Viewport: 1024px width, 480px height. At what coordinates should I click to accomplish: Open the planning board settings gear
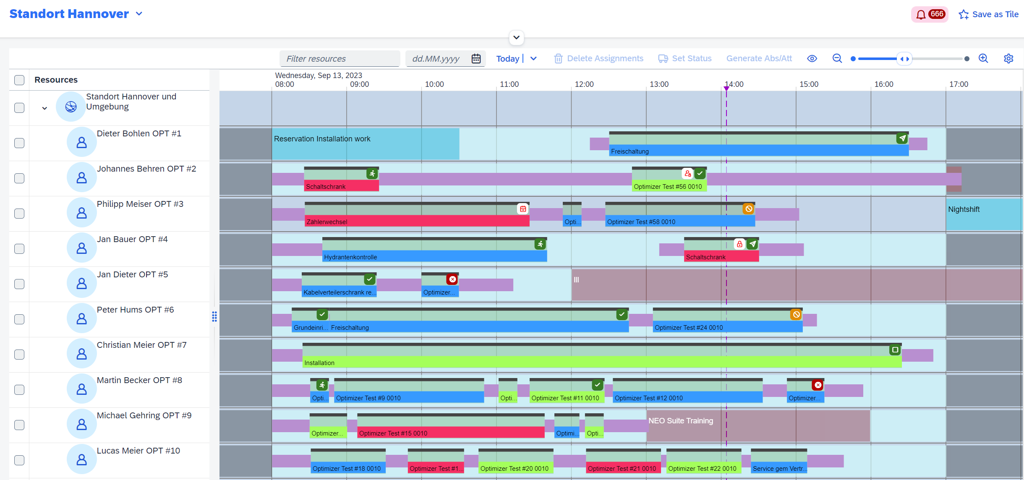[1008, 59]
